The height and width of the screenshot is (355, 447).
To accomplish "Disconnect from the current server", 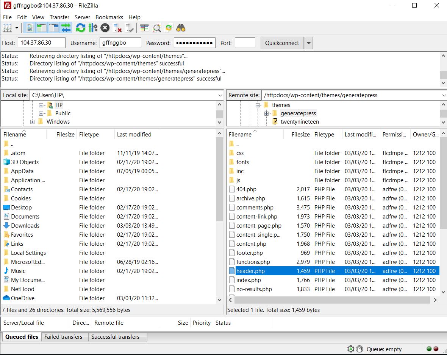I will pos(117,28).
